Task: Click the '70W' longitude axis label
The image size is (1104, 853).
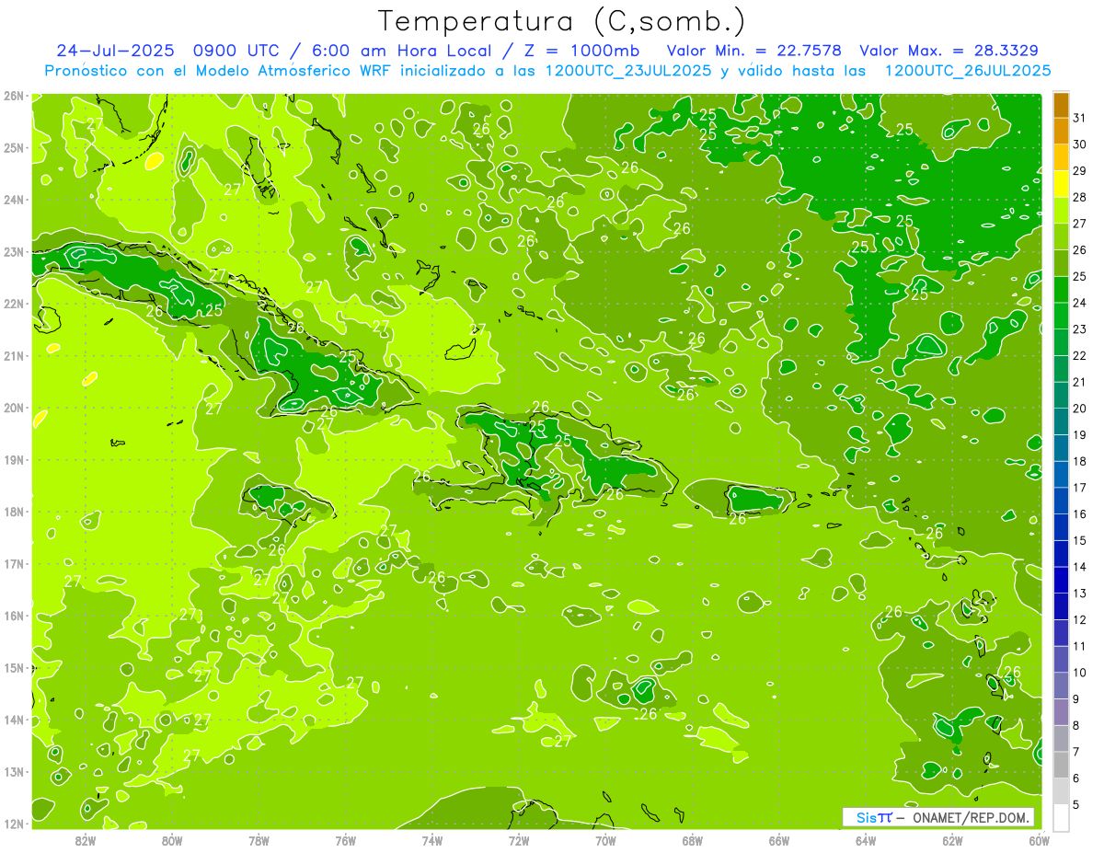Action: tap(606, 840)
